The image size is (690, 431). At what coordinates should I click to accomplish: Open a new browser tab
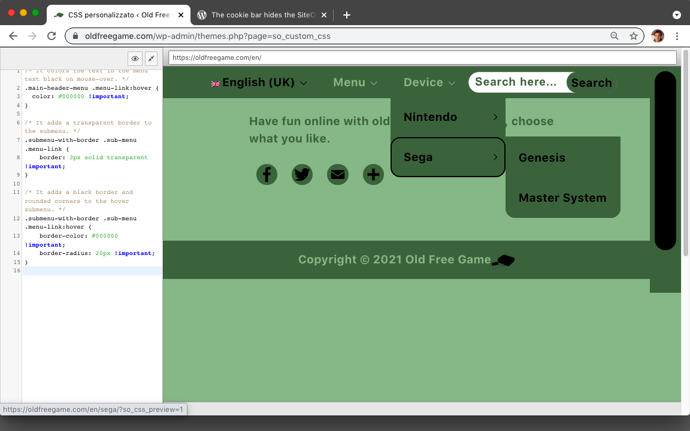347,15
